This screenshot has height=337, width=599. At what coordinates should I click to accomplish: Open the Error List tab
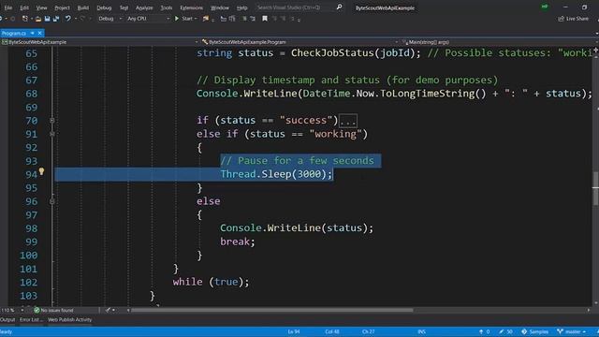[x=31, y=320]
